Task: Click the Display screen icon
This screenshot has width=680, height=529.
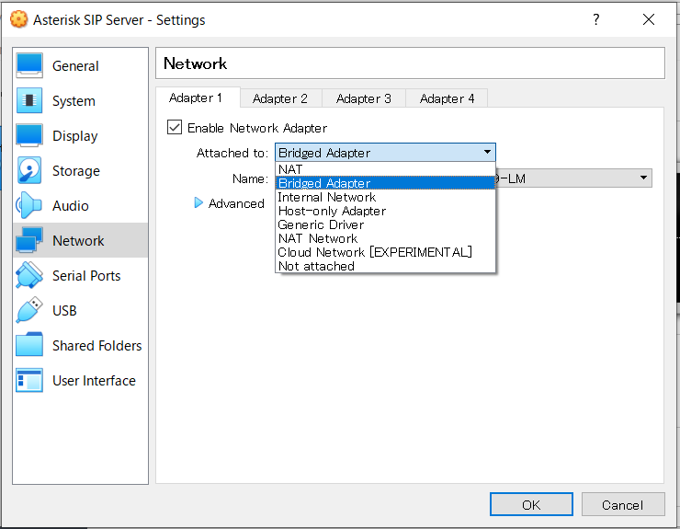Action: tap(29, 135)
